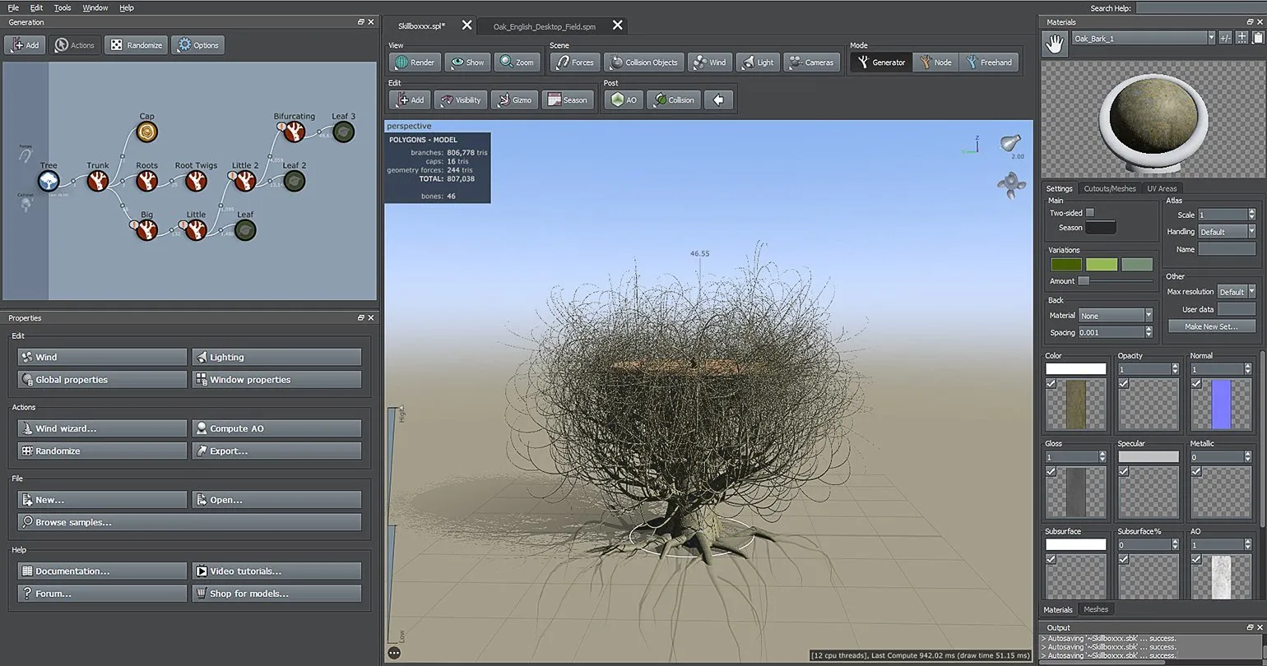Image resolution: width=1267 pixels, height=666 pixels.
Task: Open the Forces scene tool
Action: click(x=574, y=62)
